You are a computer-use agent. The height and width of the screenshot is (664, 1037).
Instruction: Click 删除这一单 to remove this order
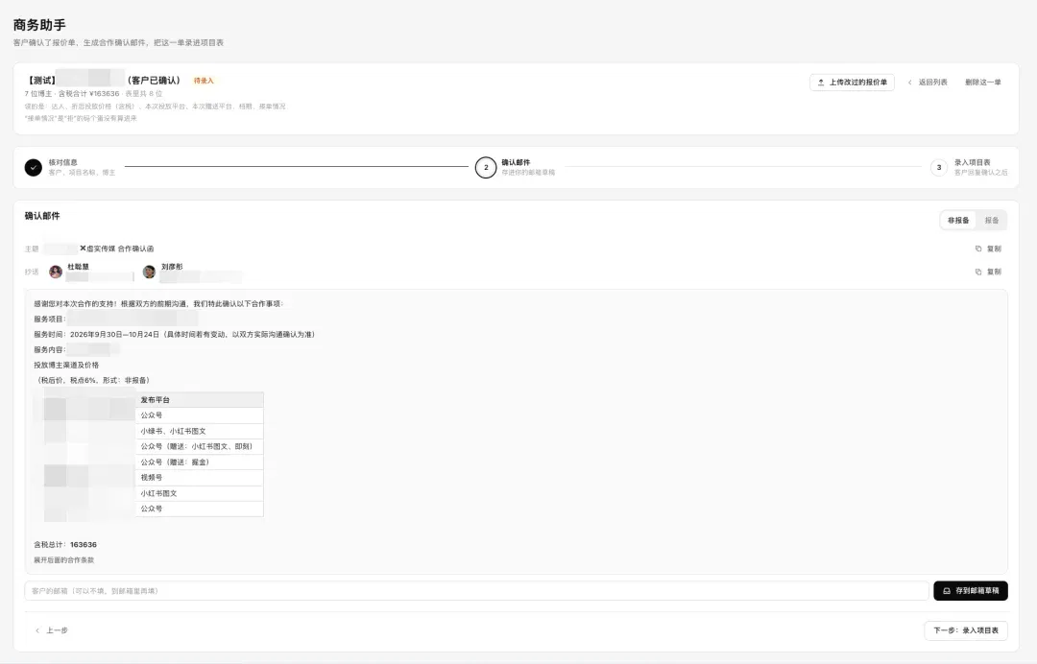pyautogui.click(x=983, y=83)
